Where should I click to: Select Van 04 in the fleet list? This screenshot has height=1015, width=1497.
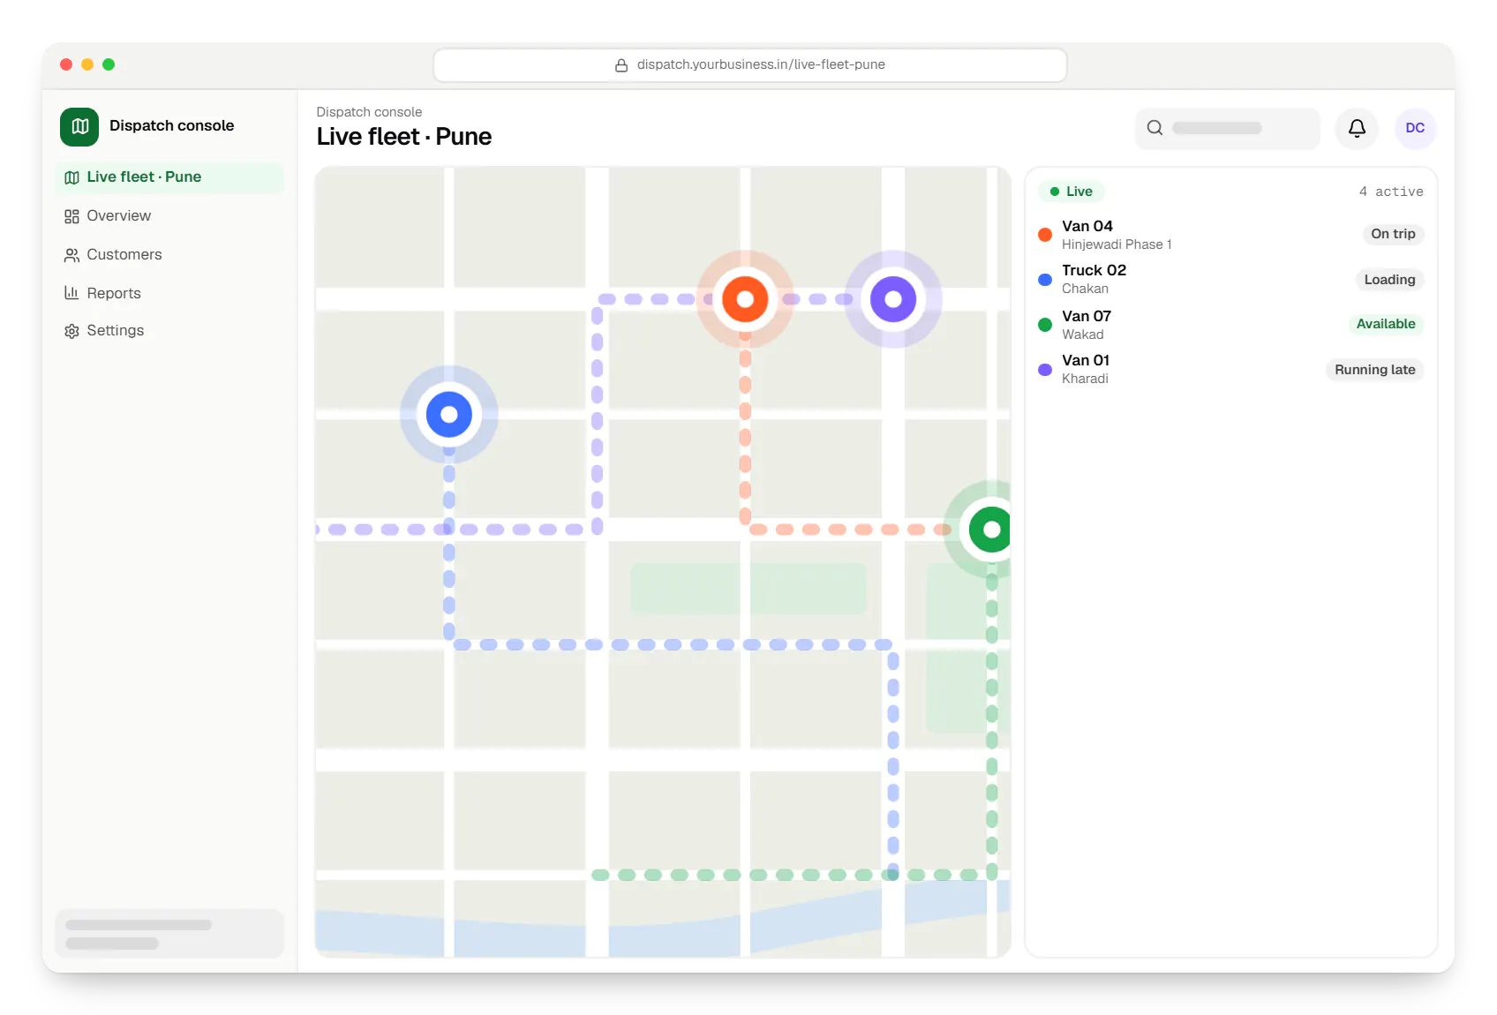point(1230,235)
